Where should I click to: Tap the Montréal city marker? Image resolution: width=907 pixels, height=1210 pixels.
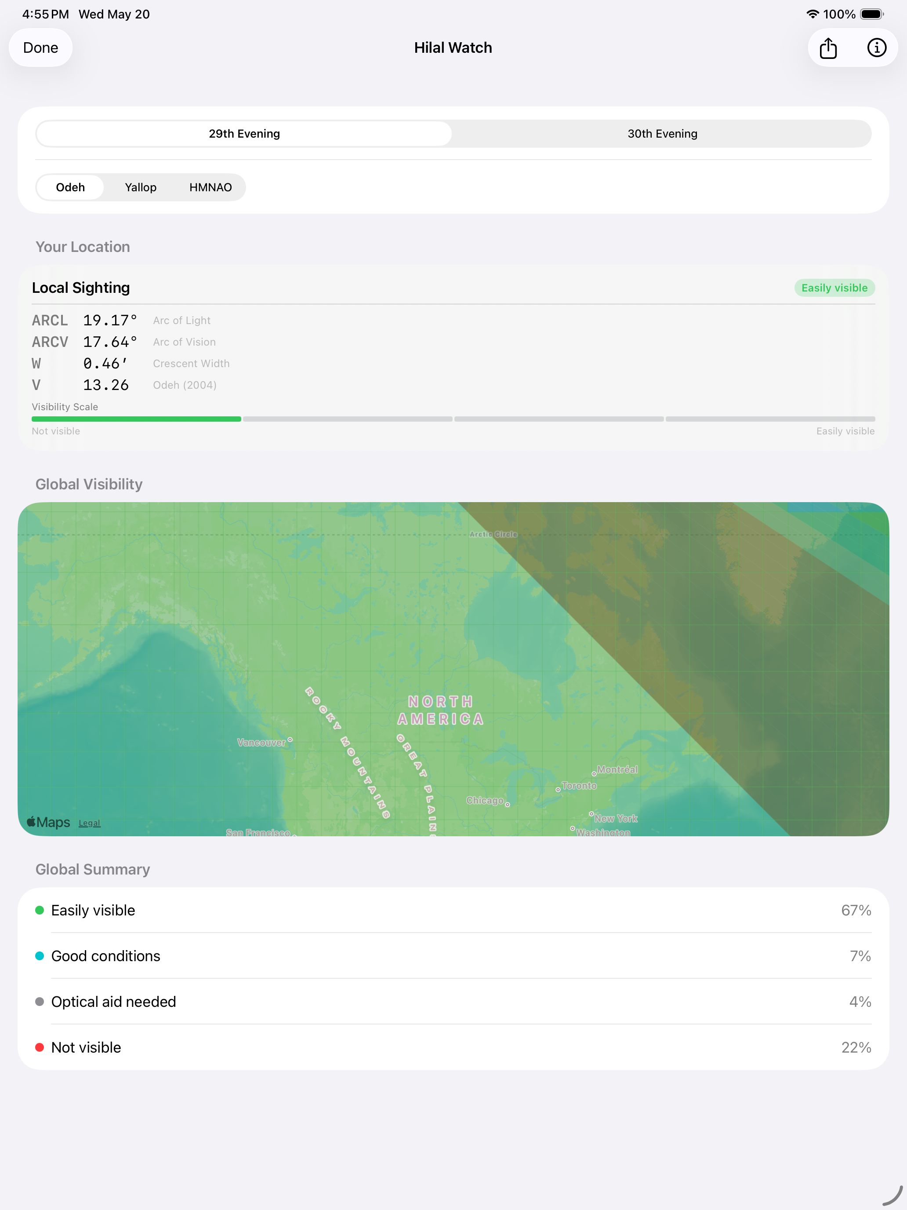point(594,774)
